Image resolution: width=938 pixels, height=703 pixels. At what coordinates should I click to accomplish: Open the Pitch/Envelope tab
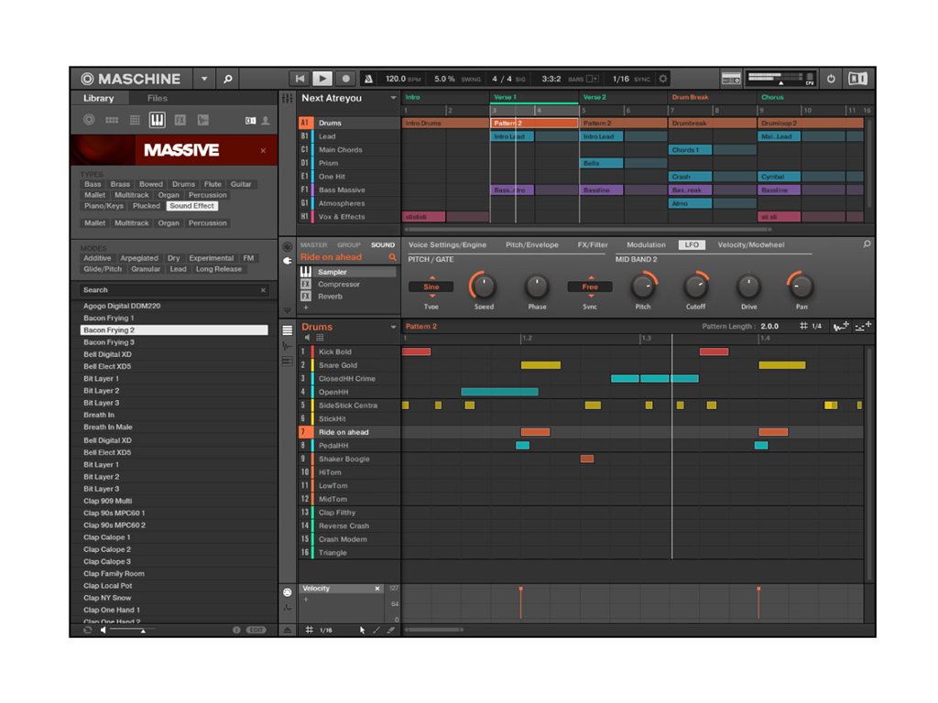coord(532,245)
